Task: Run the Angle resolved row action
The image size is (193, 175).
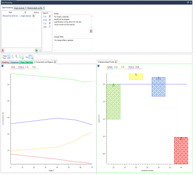Action: (x=33, y=16)
